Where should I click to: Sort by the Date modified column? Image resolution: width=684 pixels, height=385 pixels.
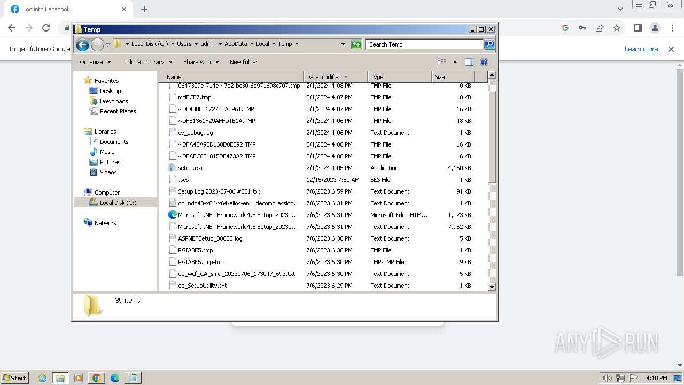coord(336,77)
